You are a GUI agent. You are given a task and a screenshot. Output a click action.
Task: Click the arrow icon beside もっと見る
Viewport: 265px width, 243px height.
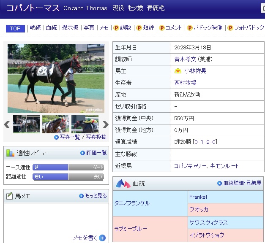tap(82, 196)
